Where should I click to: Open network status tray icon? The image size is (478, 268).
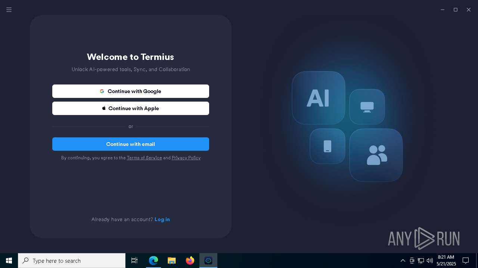click(421, 261)
